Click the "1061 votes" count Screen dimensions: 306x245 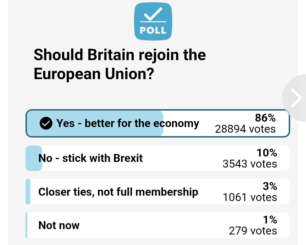tap(250, 197)
